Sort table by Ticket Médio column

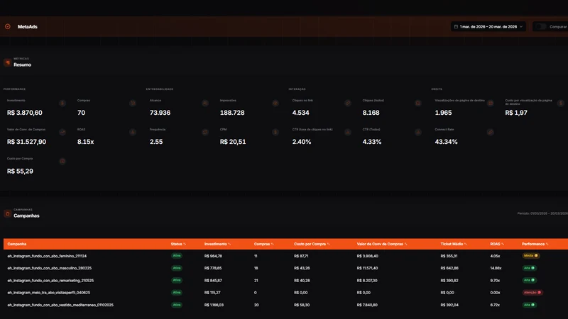(454, 244)
